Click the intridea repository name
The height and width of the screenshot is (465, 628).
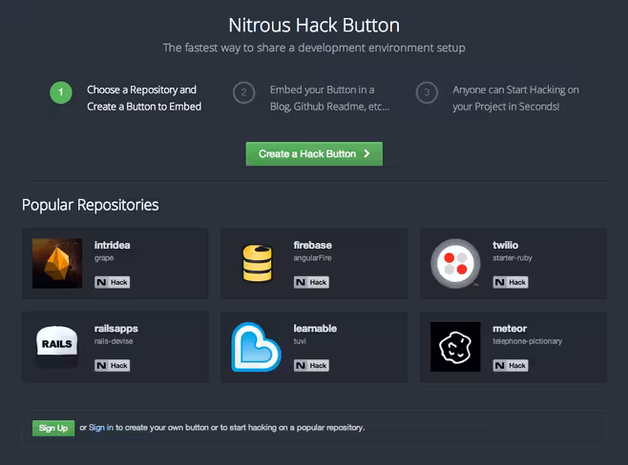tap(113, 245)
